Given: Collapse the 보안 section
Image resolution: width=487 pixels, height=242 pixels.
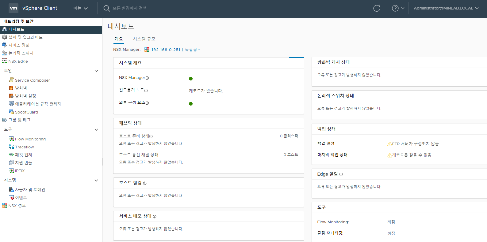Looking at the screenshot, I should pyautogui.click(x=96, y=71).
